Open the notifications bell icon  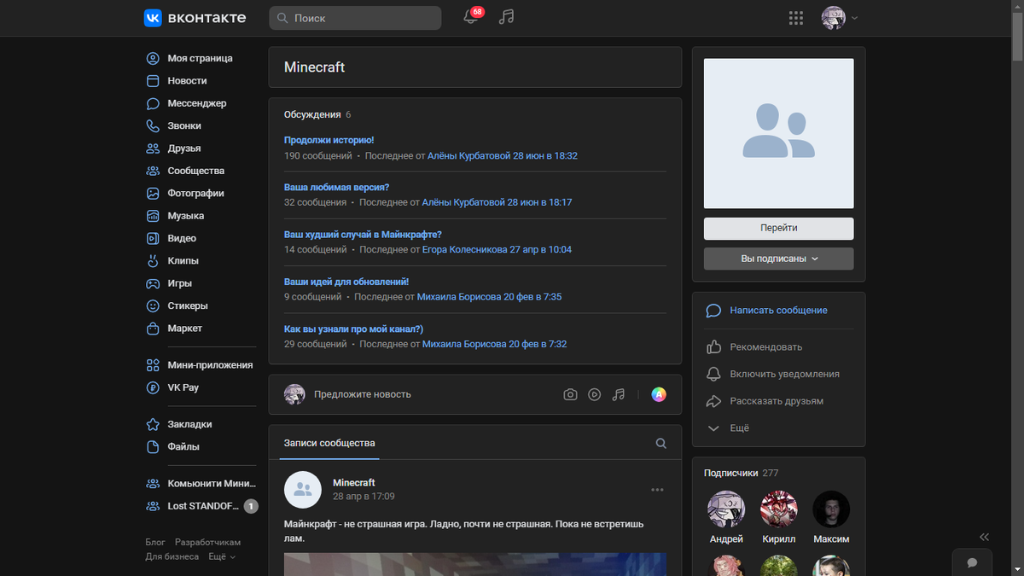tap(470, 17)
